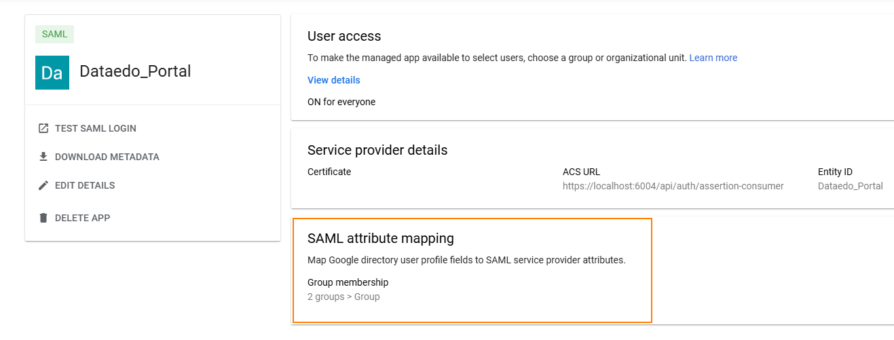Click the Dataedo_Portal app title

click(x=135, y=71)
